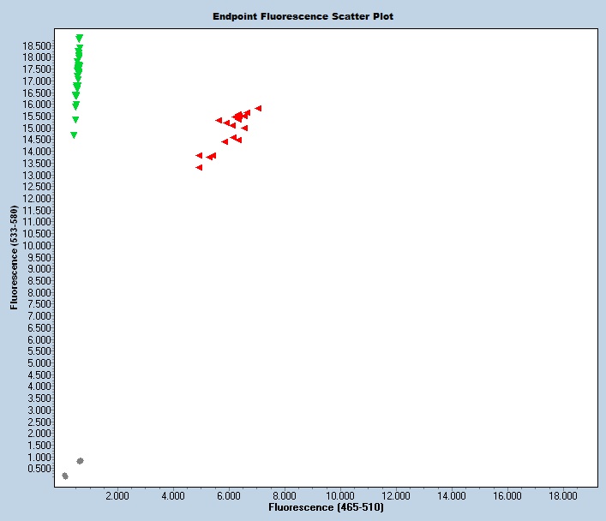This screenshot has height=521, width=606.
Task: Select the 'Fluorescence (533-580)' y-axis label
Action: pos(14,257)
